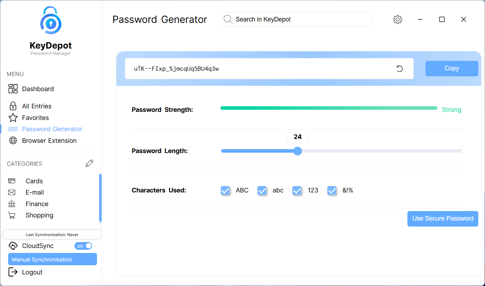Click the All Entries padlock icon
This screenshot has height=286, width=485.
point(13,106)
